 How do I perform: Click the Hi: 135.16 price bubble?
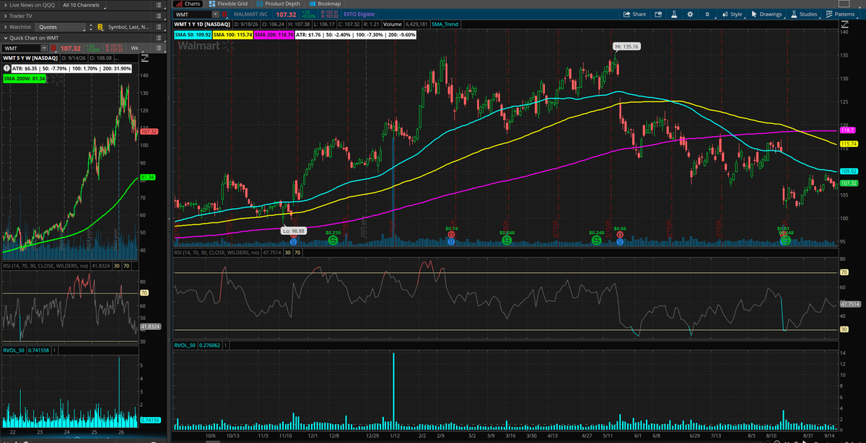626,46
